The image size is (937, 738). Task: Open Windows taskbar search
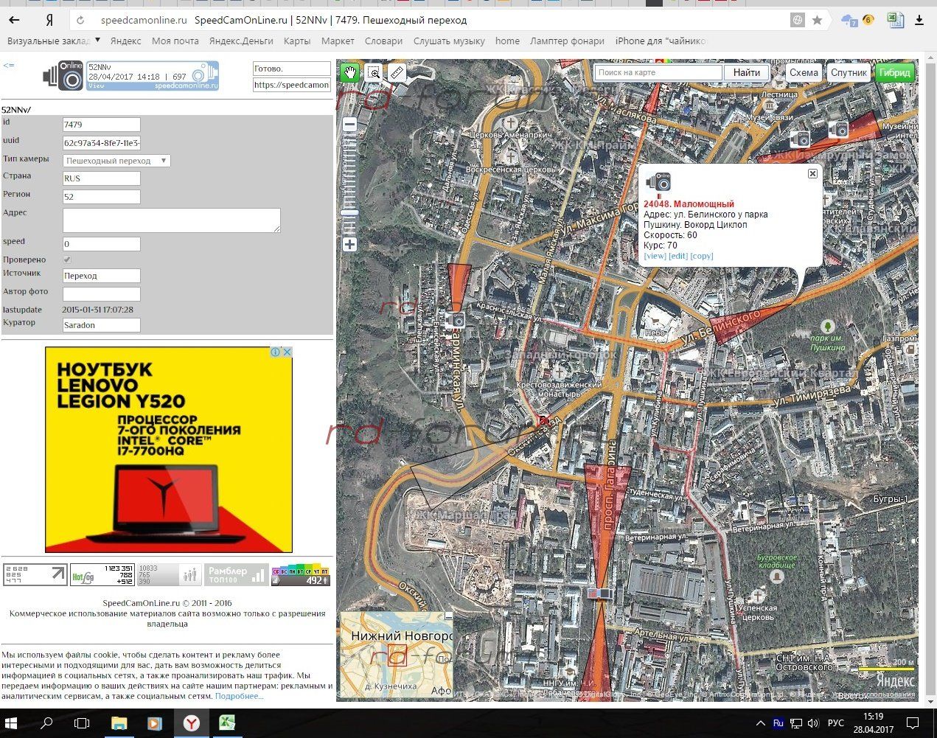pos(46,723)
